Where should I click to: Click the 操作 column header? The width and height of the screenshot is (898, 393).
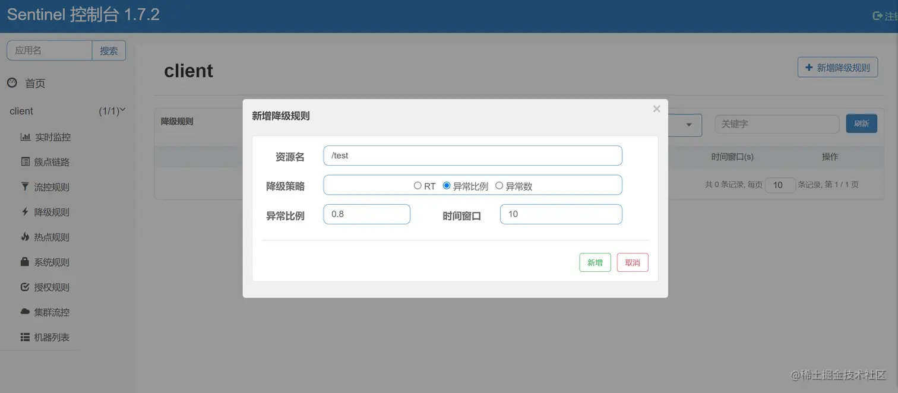click(x=830, y=157)
